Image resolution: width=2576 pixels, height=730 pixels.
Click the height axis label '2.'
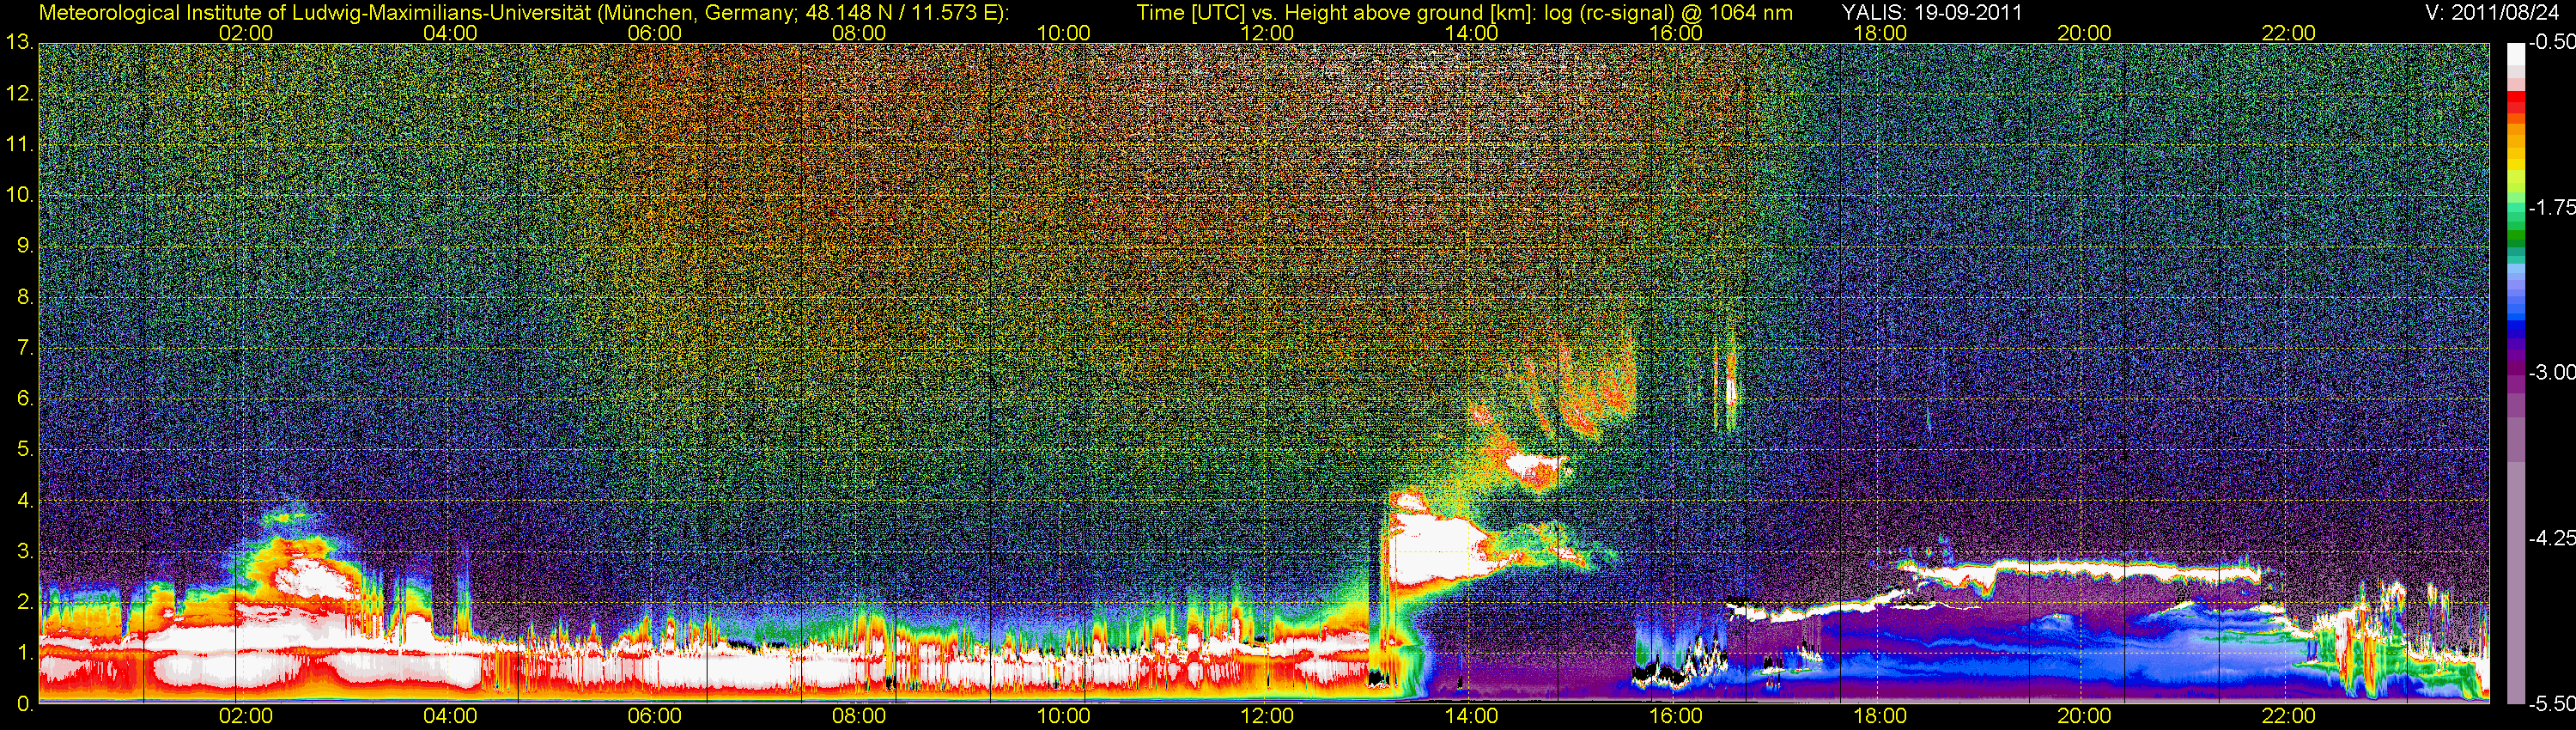click(24, 602)
